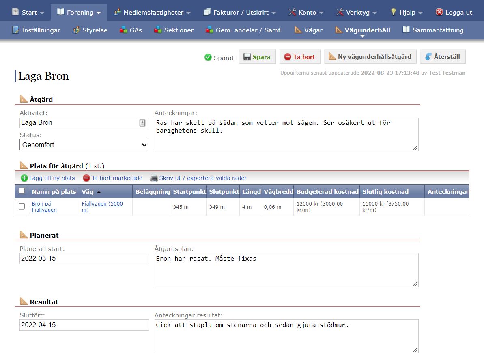Click the Vägar ruler icon in the submenu
This screenshot has height=364, width=484.
pyautogui.click(x=298, y=30)
